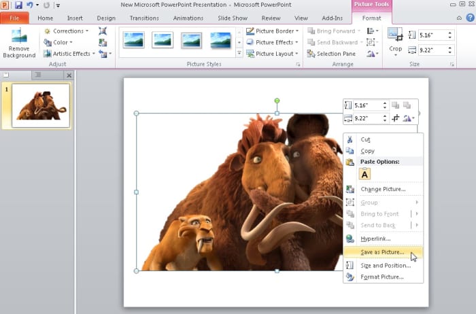This screenshot has height=314, width=476.
Task: Choose Change Picture... in context menu
Action: pos(383,189)
